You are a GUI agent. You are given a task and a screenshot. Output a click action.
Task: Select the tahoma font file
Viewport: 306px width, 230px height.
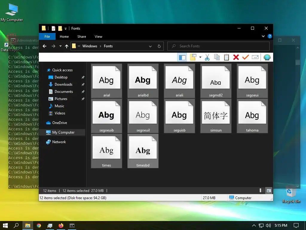pos(252,116)
